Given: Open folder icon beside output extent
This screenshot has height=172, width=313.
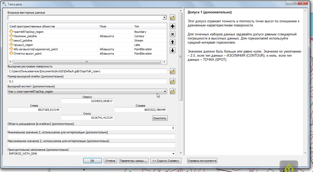Looking at the screenshot, I should [x=173, y=92].
